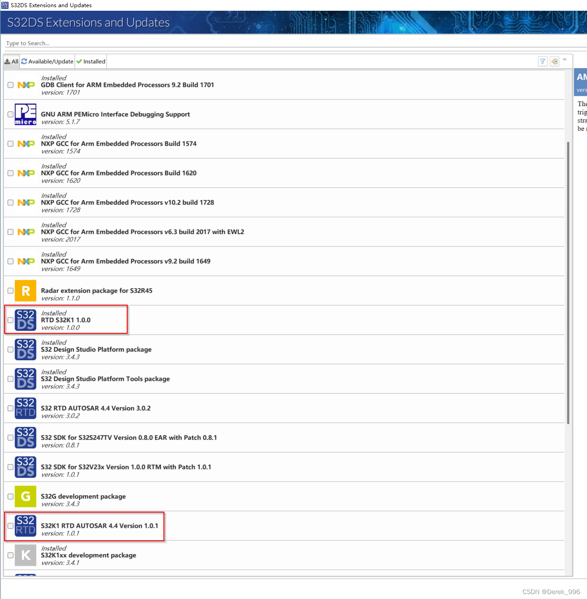Click the filter funnel icon in the toolbar
The width and height of the screenshot is (587, 599).
[543, 61]
